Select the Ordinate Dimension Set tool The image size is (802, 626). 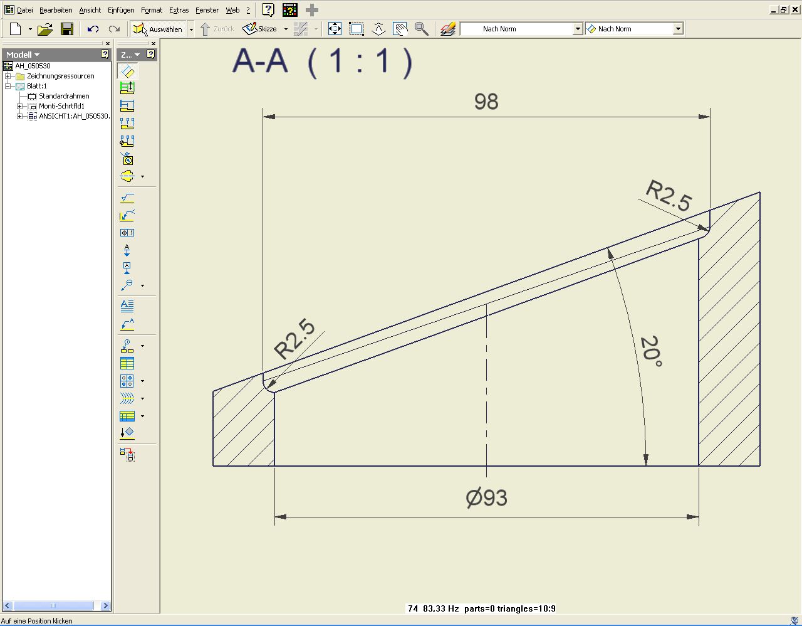127,124
